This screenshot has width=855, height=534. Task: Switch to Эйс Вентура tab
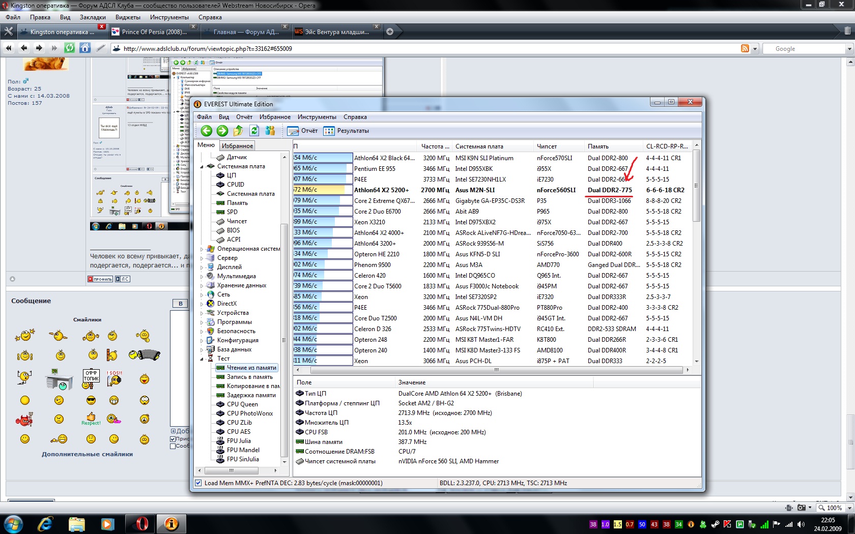point(337,32)
